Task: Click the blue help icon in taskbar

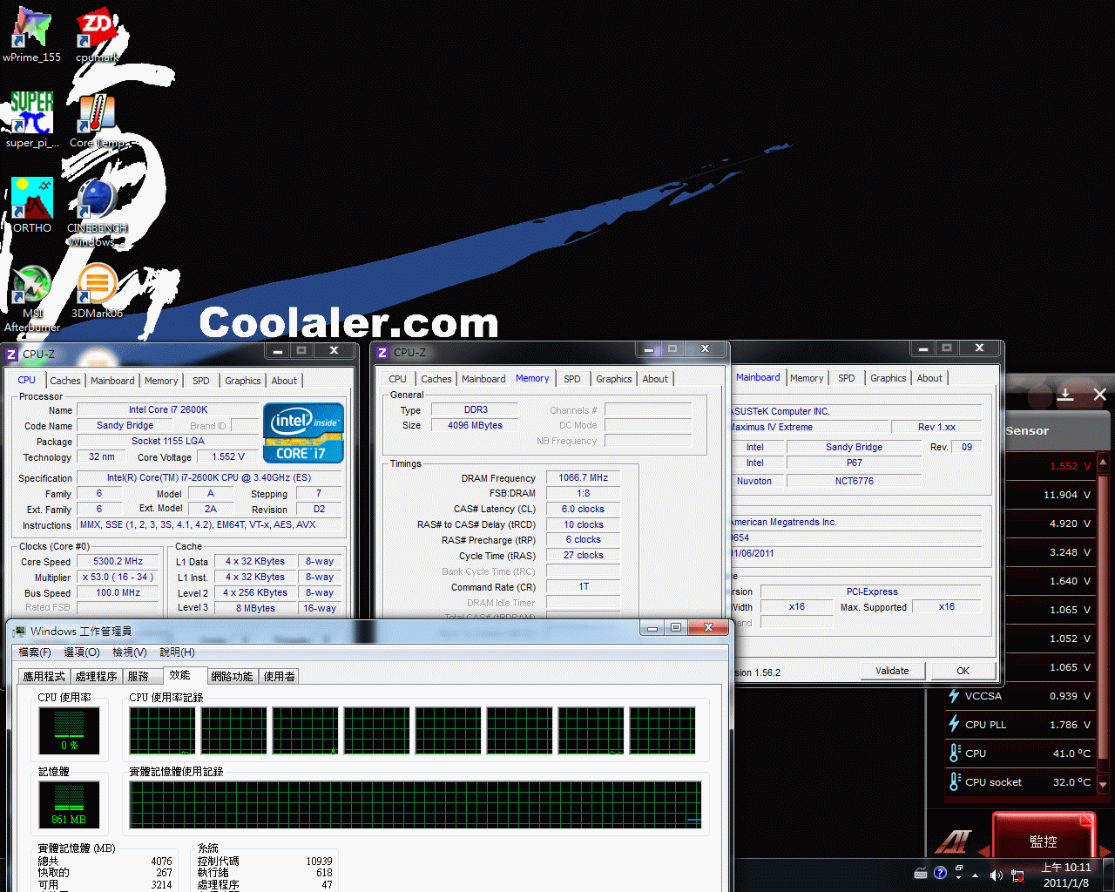Action: (940, 873)
